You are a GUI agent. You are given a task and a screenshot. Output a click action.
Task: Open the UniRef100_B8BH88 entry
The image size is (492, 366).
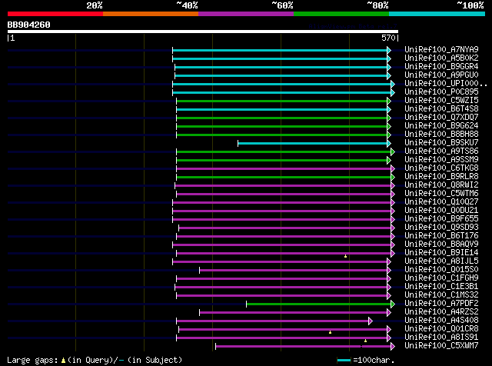click(x=441, y=135)
